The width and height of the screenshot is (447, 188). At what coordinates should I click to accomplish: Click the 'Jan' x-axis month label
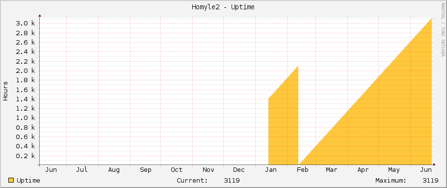coord(271,170)
